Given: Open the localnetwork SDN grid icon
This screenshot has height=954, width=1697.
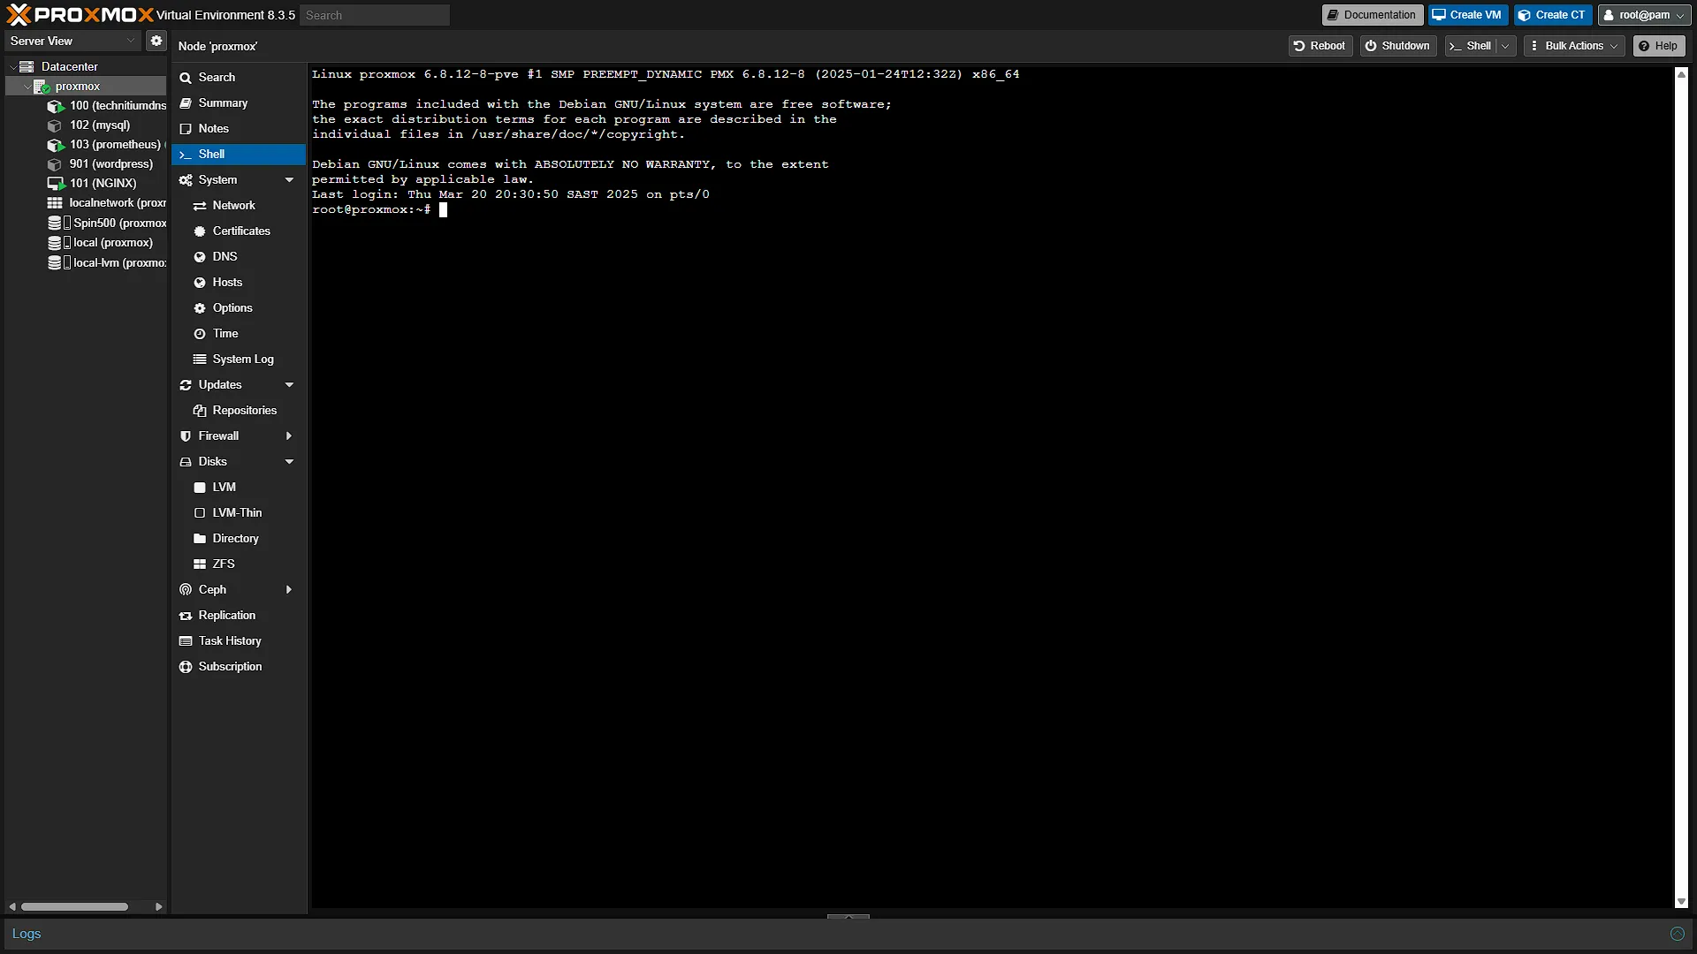Looking at the screenshot, I should click(55, 203).
